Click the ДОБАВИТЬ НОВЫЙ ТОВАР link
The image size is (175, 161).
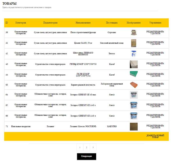tap(155, 136)
